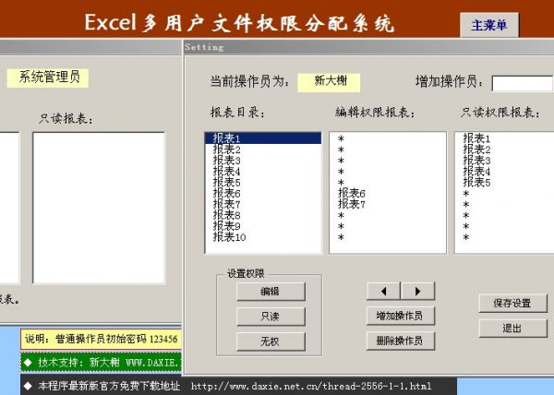Choose 报表8 in the 报表目录 list
The image size is (554, 395).
tap(226, 215)
